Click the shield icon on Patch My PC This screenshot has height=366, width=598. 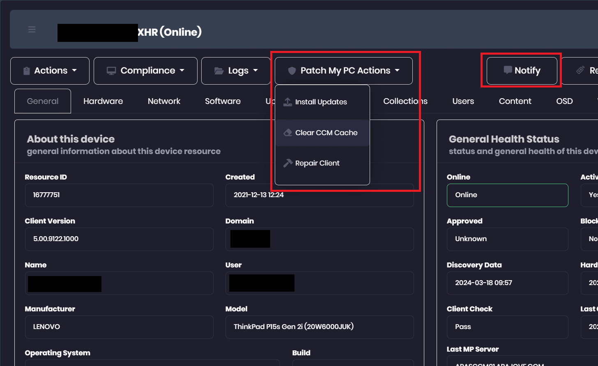tap(292, 71)
